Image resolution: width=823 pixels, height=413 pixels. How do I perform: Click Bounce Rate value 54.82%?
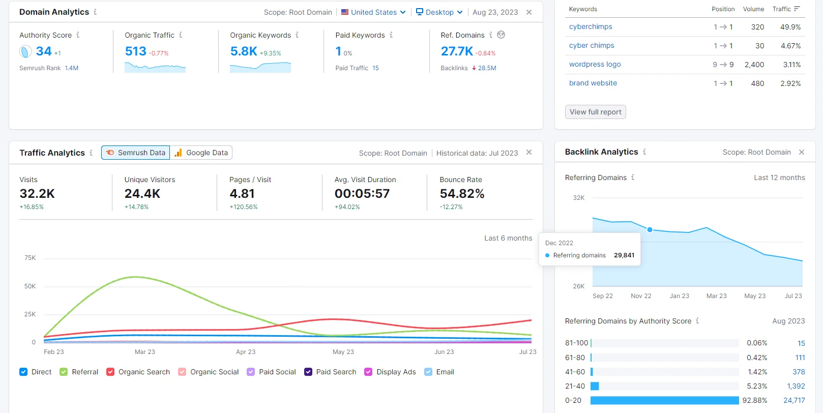(x=462, y=194)
